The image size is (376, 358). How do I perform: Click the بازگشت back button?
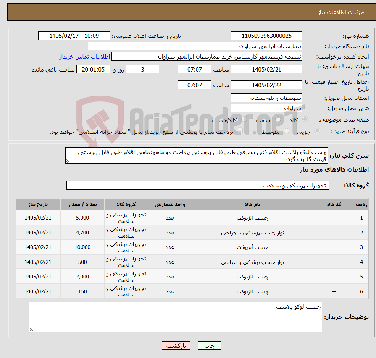click(176, 345)
